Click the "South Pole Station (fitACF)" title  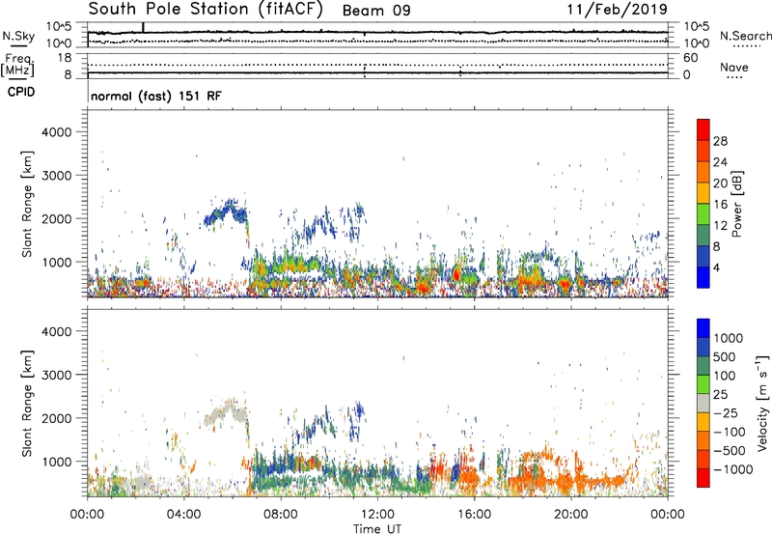(x=206, y=10)
